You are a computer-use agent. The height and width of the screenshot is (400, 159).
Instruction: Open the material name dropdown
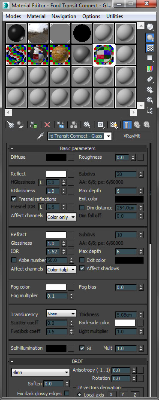[109, 136]
